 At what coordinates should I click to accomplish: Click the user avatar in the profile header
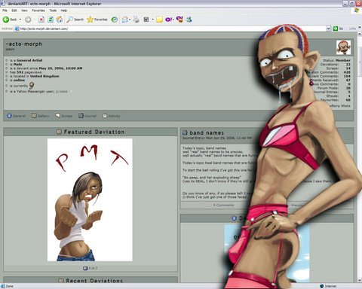pos(343,47)
